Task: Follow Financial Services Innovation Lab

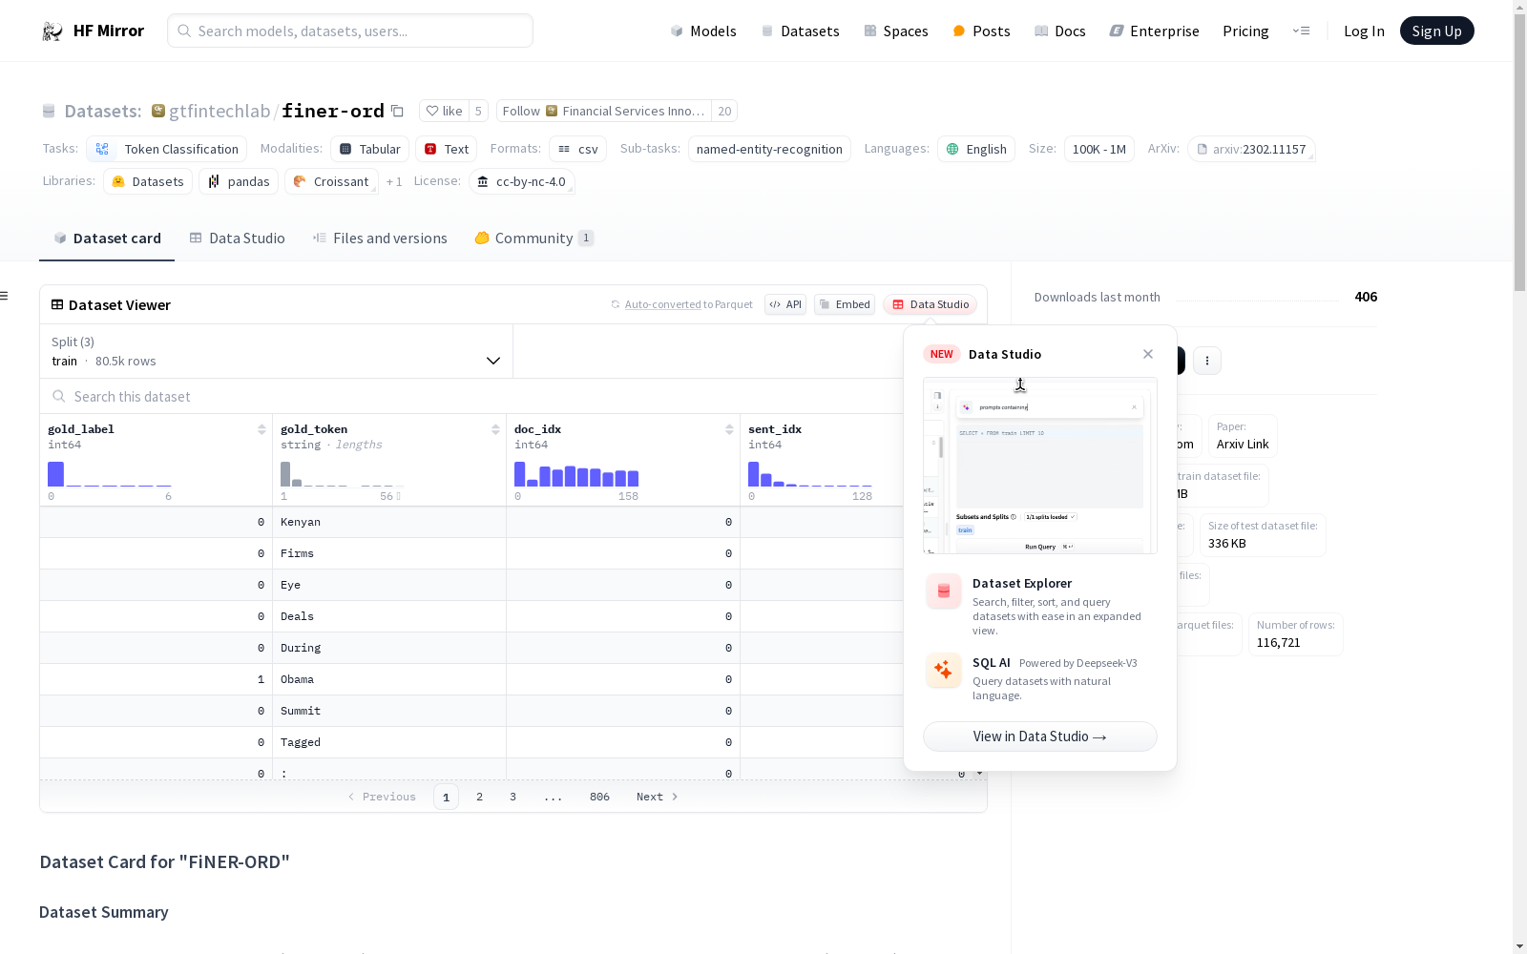Action: (604, 112)
